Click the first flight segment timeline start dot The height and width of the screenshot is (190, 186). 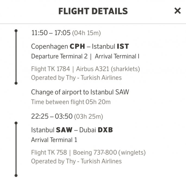(16, 31)
